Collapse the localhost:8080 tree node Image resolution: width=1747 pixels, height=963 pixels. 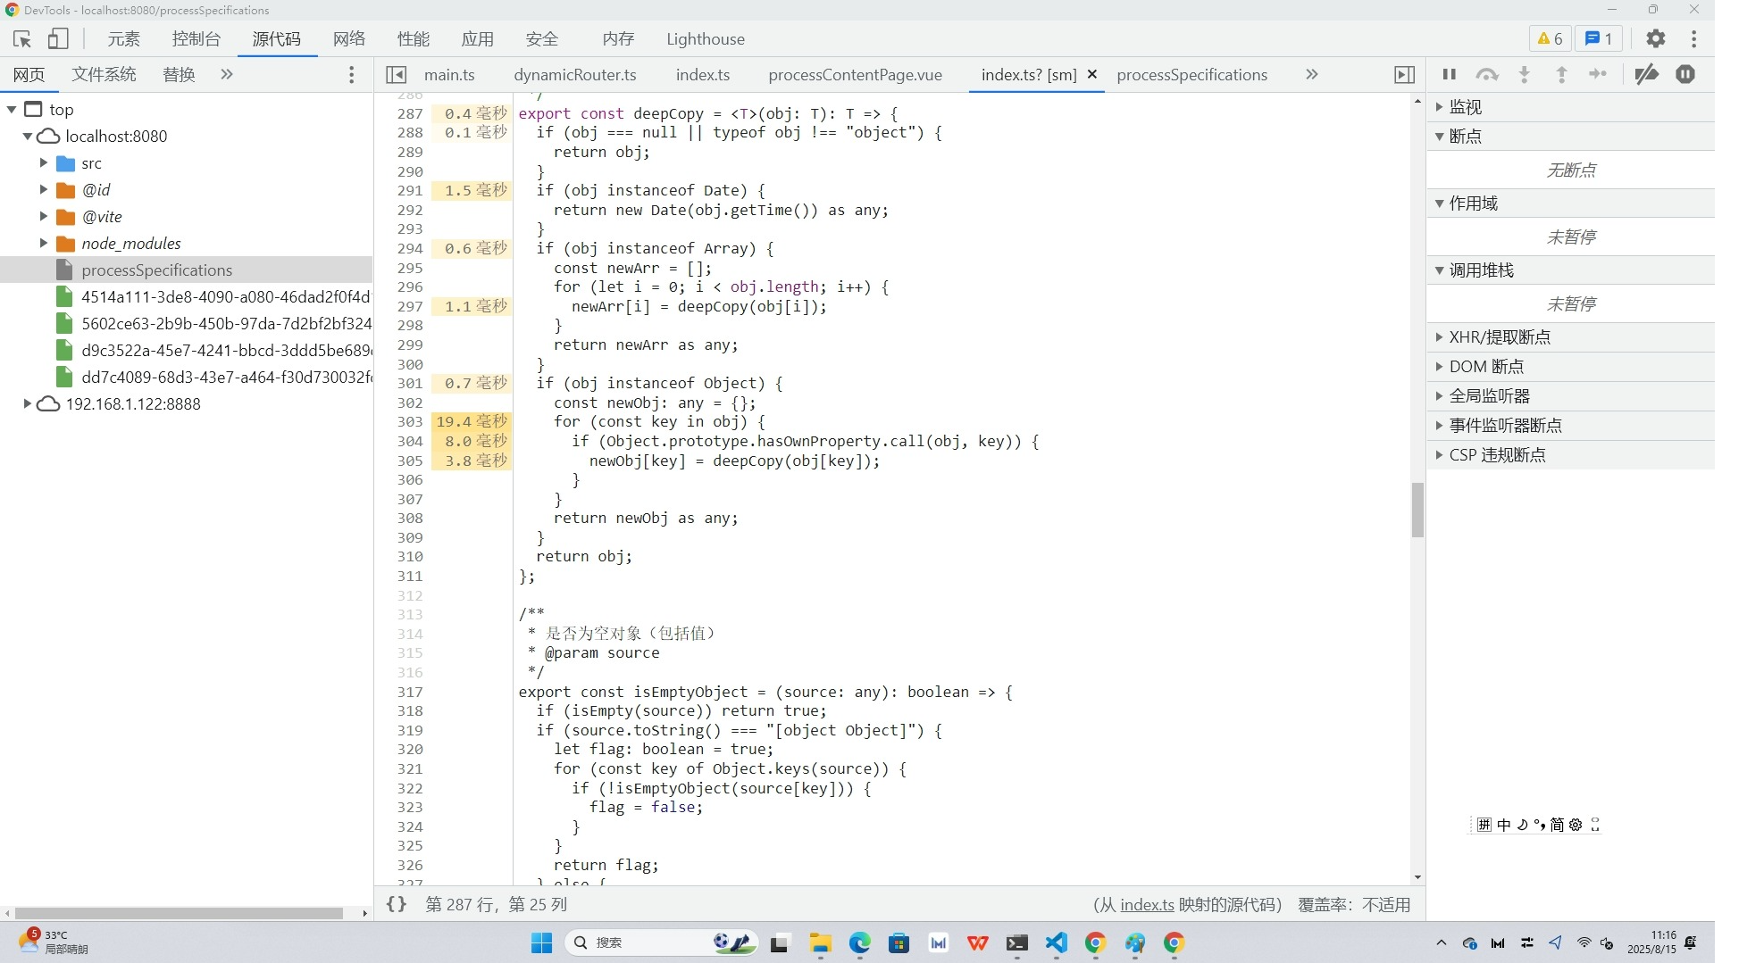point(28,137)
